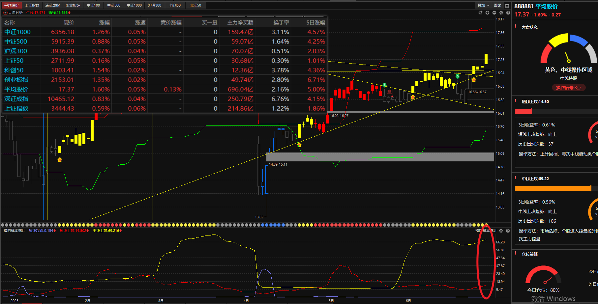Switch to 北证50 tab
This screenshot has width=598, height=304.
tap(195, 5)
